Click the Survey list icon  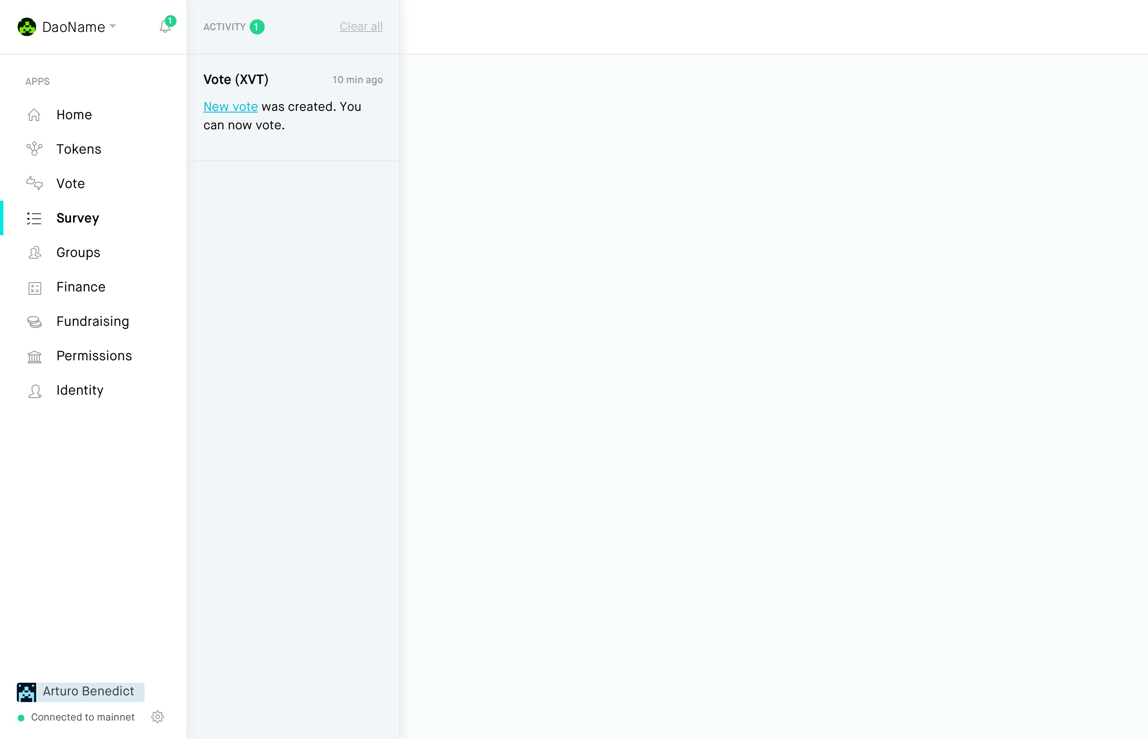pos(34,218)
